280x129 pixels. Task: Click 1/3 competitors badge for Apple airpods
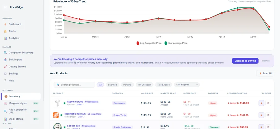point(92,102)
